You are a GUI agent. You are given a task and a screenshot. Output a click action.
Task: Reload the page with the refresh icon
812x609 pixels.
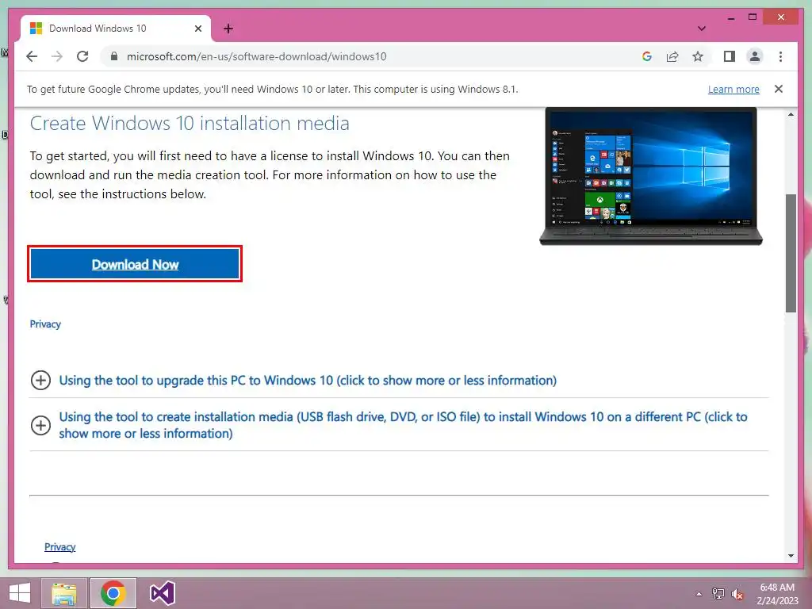tap(82, 56)
